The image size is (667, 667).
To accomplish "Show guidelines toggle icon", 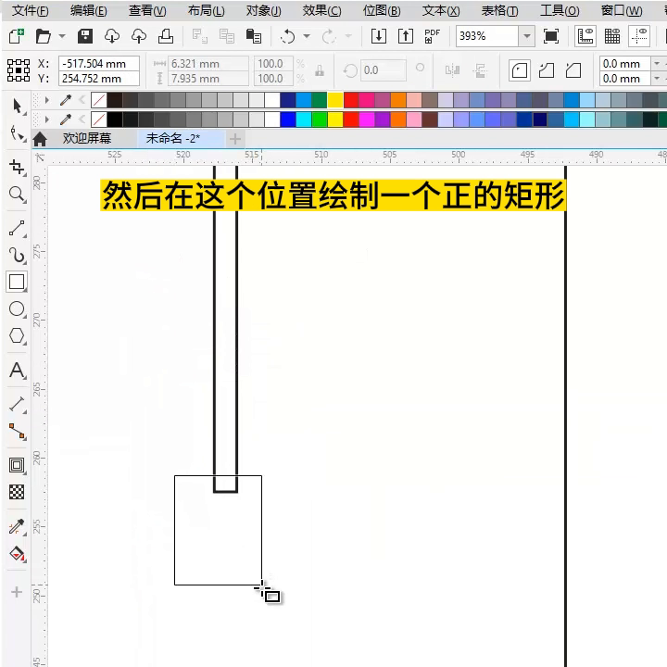I will click(639, 36).
